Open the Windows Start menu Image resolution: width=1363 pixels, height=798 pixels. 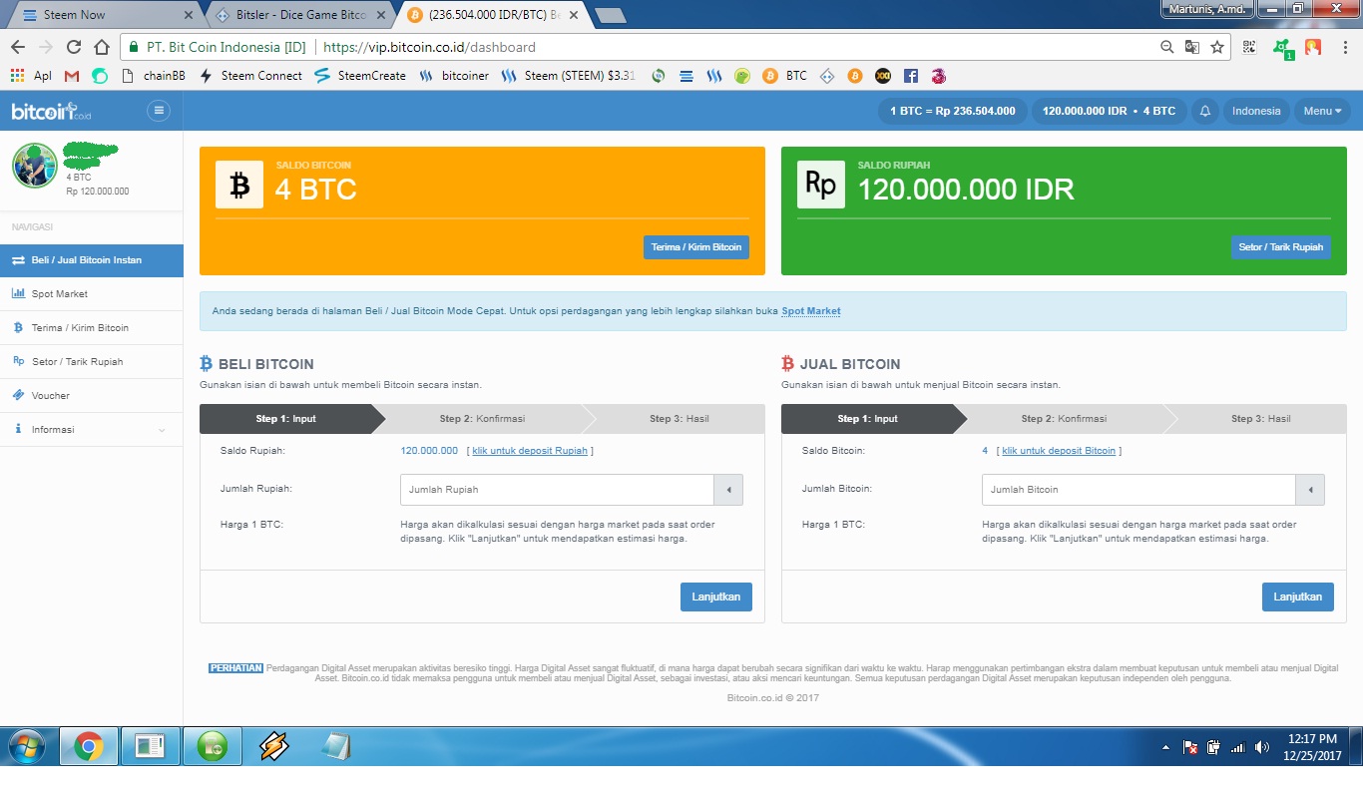[28, 746]
